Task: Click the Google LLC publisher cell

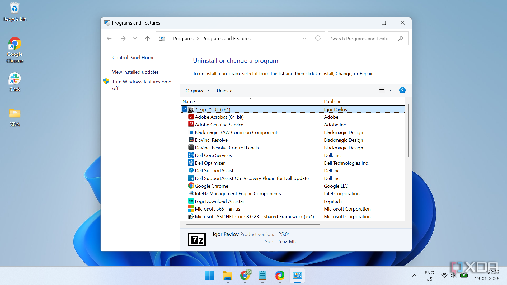Action: coord(336,186)
